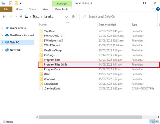The image size is (160, 124).
Task: Select the Manage contextual tab
Action: point(62,4)
